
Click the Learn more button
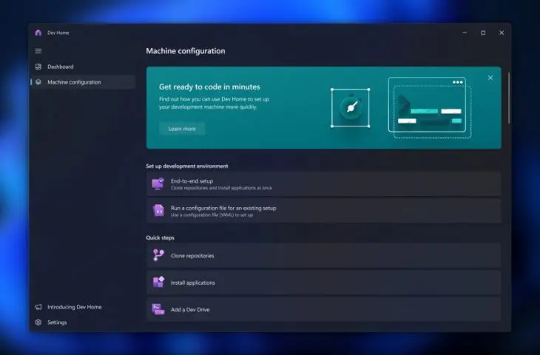(x=182, y=129)
